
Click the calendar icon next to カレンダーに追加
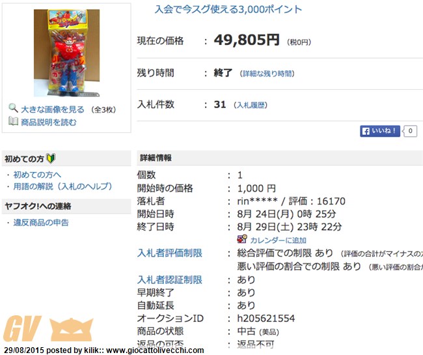point(242,239)
